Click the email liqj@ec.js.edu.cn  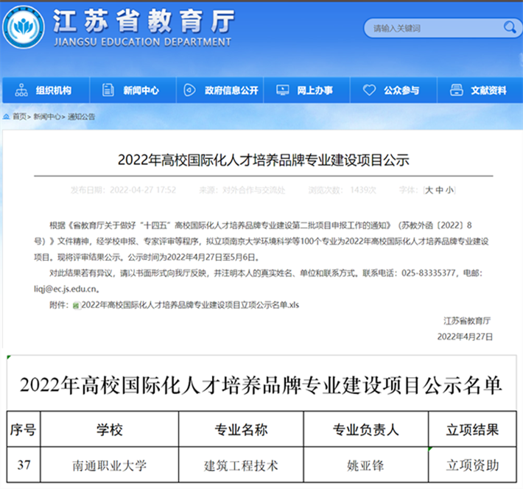coord(66,289)
